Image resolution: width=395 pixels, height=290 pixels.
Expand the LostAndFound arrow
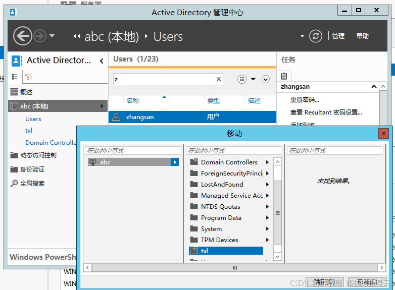pyautogui.click(x=267, y=185)
